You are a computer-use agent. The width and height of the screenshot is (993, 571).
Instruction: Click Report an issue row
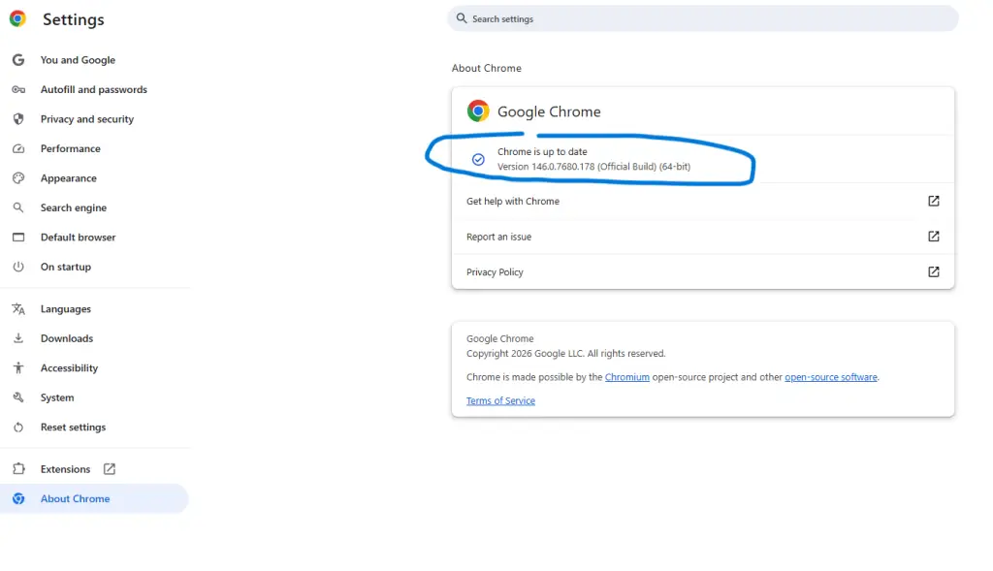(x=703, y=237)
